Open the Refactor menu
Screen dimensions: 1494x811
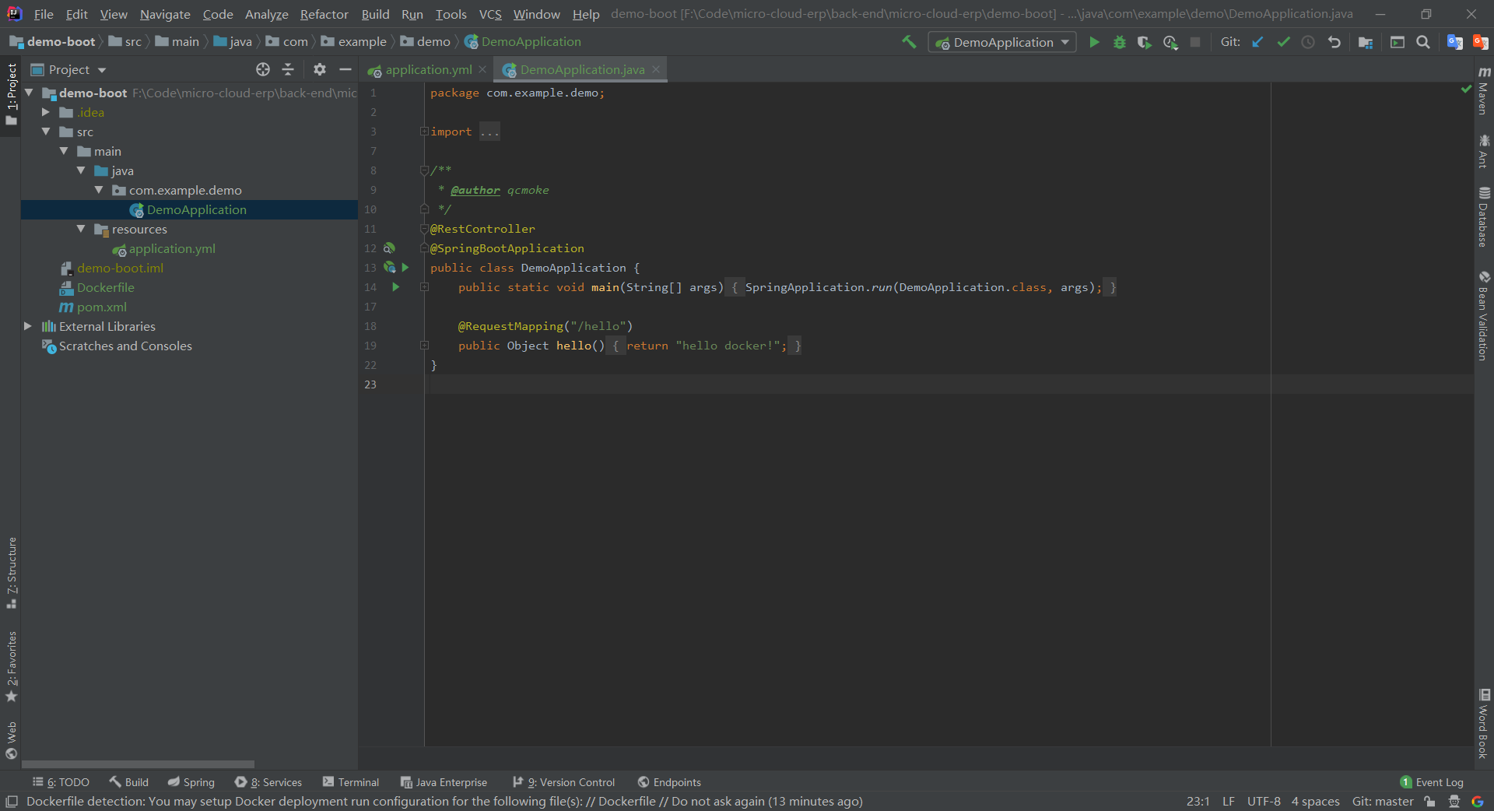[x=324, y=14]
